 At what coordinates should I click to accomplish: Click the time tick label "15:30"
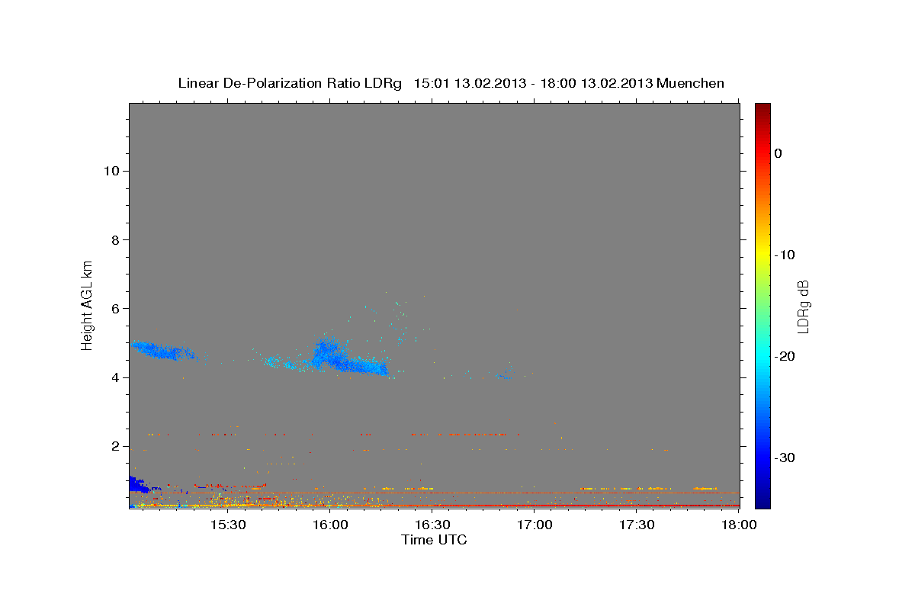227,525
